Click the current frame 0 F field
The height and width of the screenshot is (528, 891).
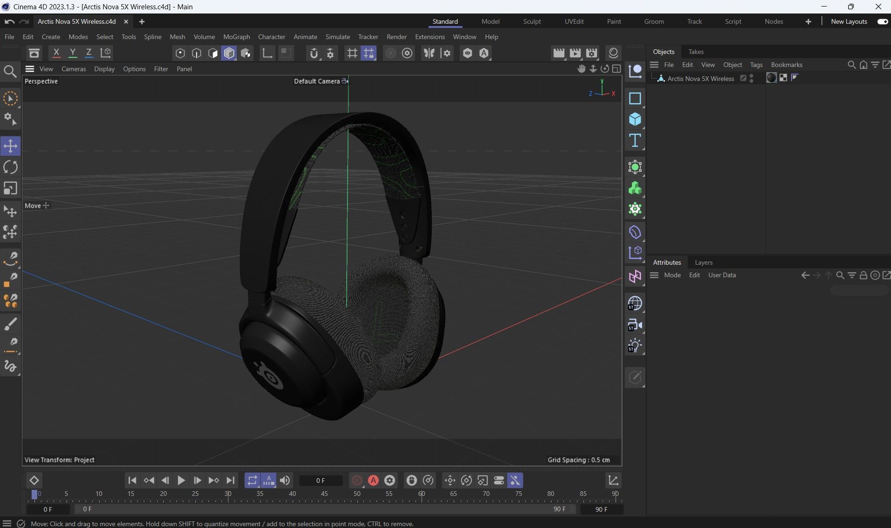321,481
